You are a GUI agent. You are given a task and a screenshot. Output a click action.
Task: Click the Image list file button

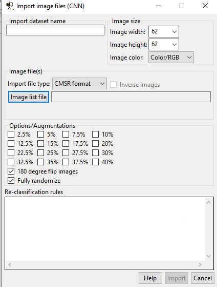pyautogui.click(x=29, y=97)
